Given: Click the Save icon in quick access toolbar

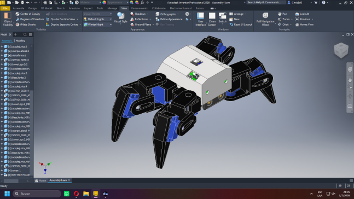Looking at the screenshot, I should [22, 3].
